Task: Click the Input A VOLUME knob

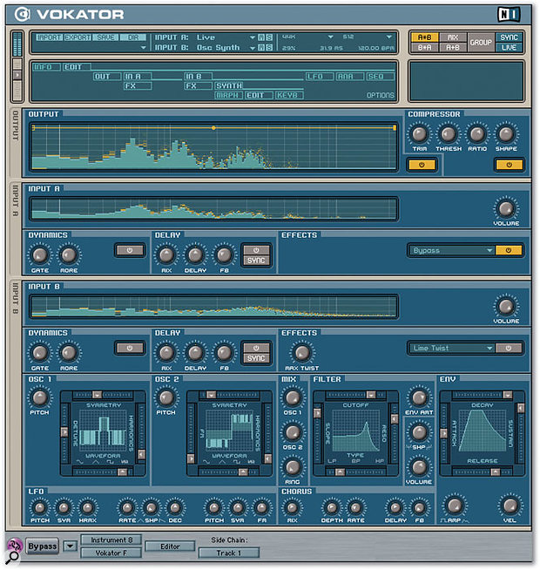Action: (x=506, y=209)
